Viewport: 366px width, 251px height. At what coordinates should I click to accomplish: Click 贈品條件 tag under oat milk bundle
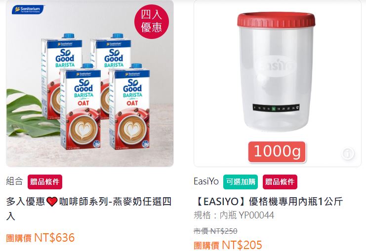click(x=45, y=182)
